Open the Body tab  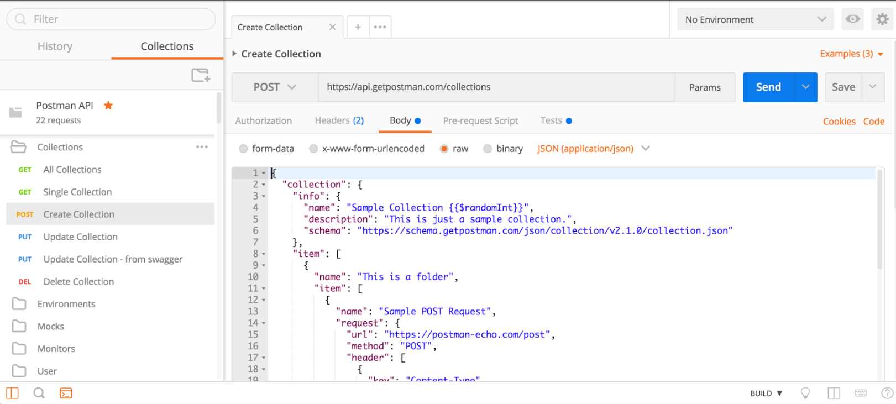pos(405,120)
